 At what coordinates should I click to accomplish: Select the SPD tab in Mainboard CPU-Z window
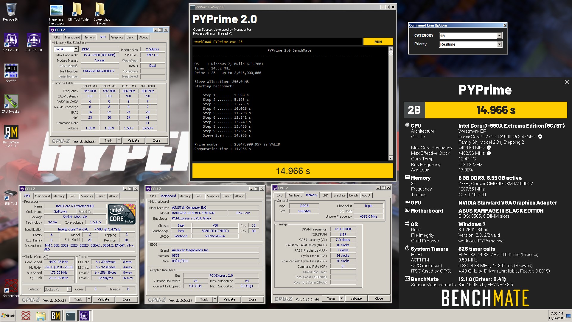point(198,196)
